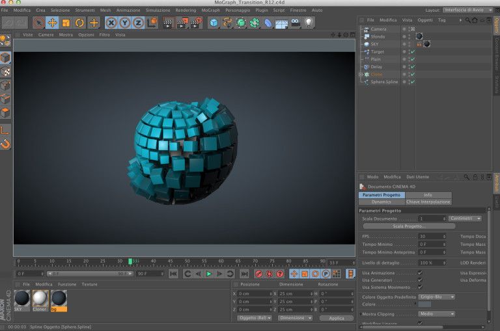The width and height of the screenshot is (500, 331).
Task: Click the Applica button
Action: (336, 318)
